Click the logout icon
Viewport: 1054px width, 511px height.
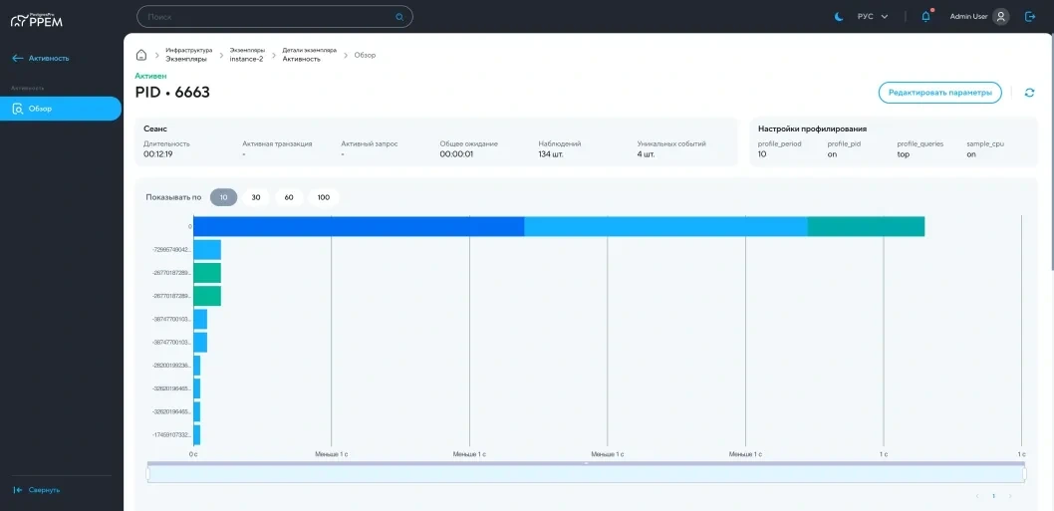(1030, 17)
